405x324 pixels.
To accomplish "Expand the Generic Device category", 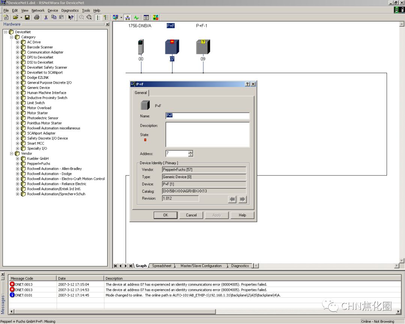I will 18,88.
